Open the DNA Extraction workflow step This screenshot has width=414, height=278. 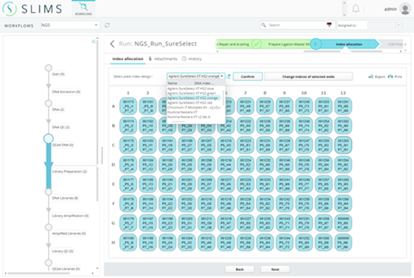(66, 91)
